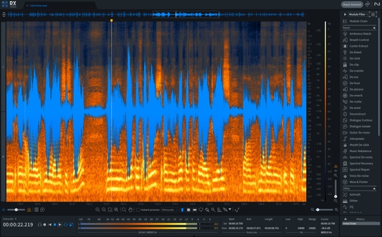Select the De-hum module

click(x=354, y=83)
